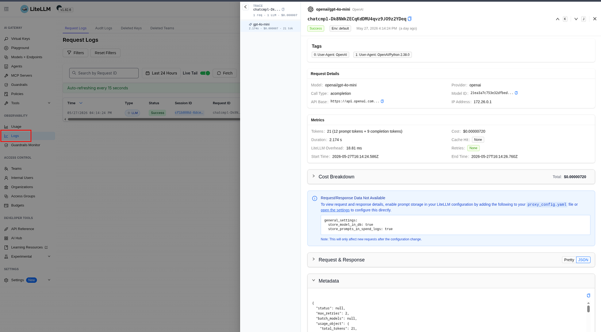Copy the Metadata JSON
Image resolution: width=601 pixels, height=332 pixels.
(589, 296)
